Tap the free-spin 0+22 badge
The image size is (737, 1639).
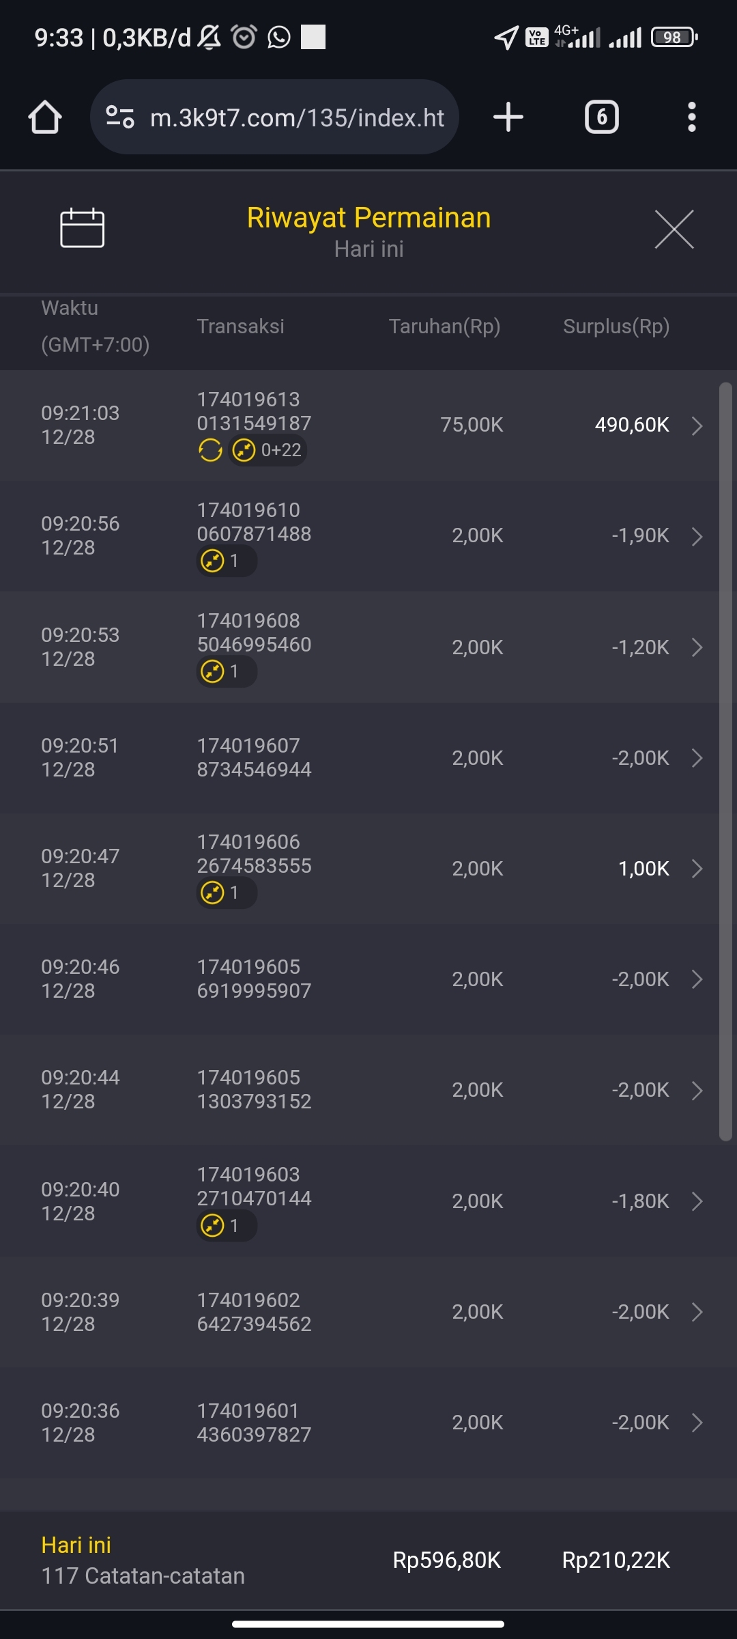pos(268,450)
